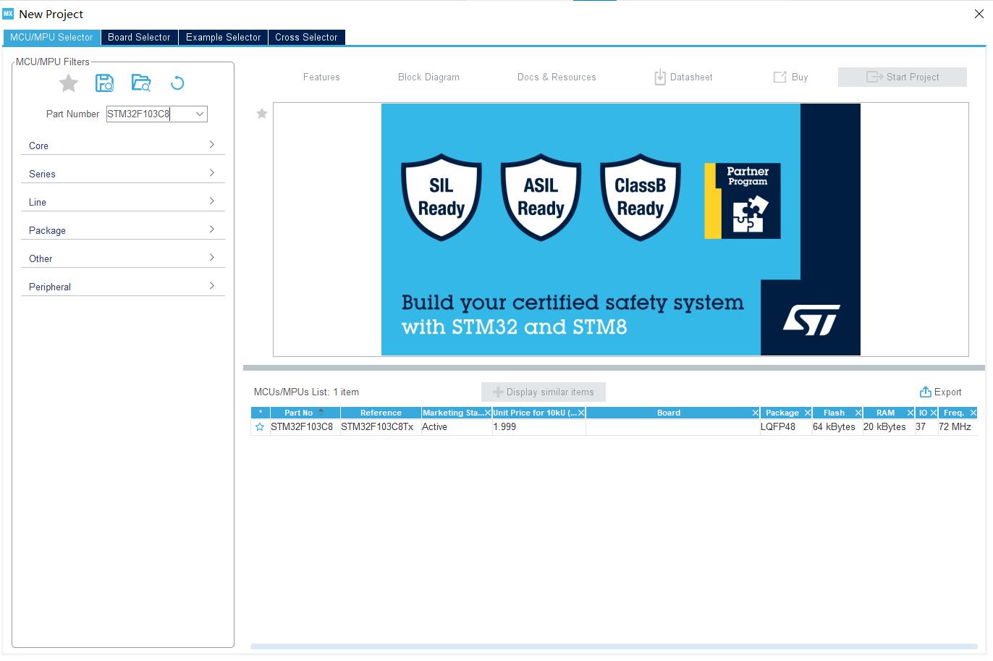Close the New Project window
The width and height of the screenshot is (993, 661).
tap(979, 14)
